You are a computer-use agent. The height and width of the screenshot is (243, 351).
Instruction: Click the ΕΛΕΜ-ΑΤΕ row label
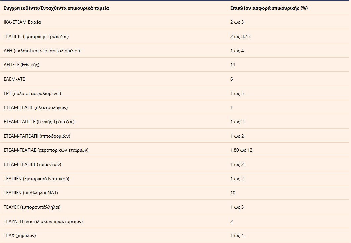click(x=14, y=79)
